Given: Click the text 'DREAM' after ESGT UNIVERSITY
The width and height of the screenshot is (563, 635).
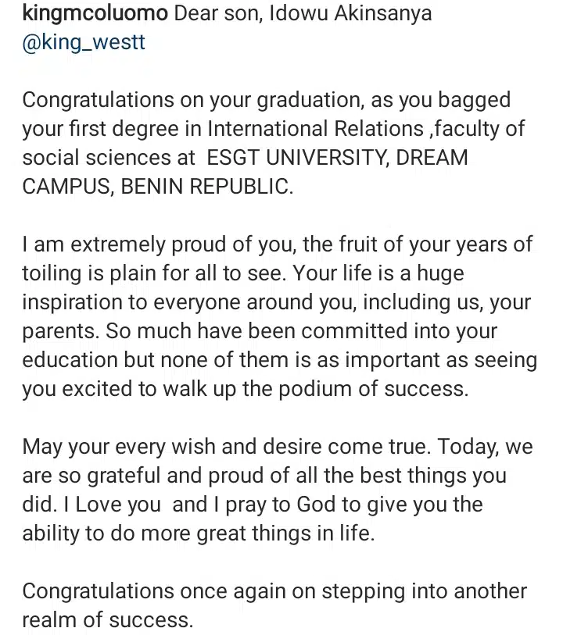Looking at the screenshot, I should click(432, 158).
